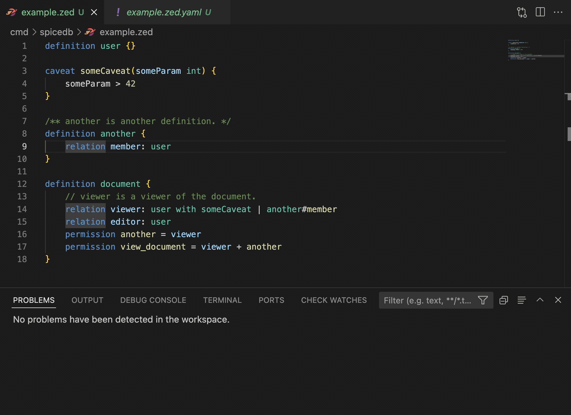Collapse all problems with the collapse icon
Screen dimensions: 571x415
tap(504, 300)
